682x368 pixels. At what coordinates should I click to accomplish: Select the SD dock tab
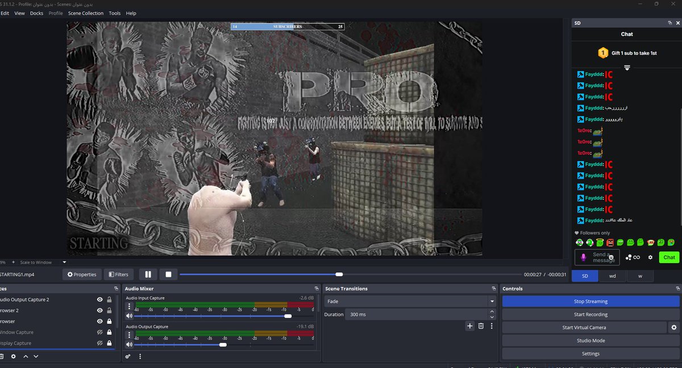(585, 276)
